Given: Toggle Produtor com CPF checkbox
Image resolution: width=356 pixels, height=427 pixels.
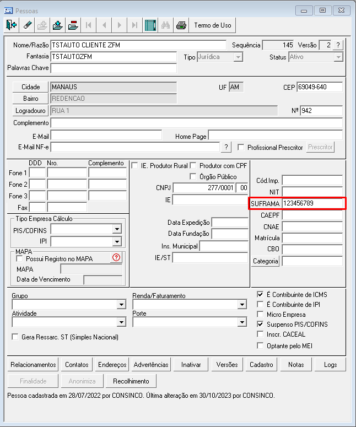Looking at the screenshot, I should (x=193, y=166).
